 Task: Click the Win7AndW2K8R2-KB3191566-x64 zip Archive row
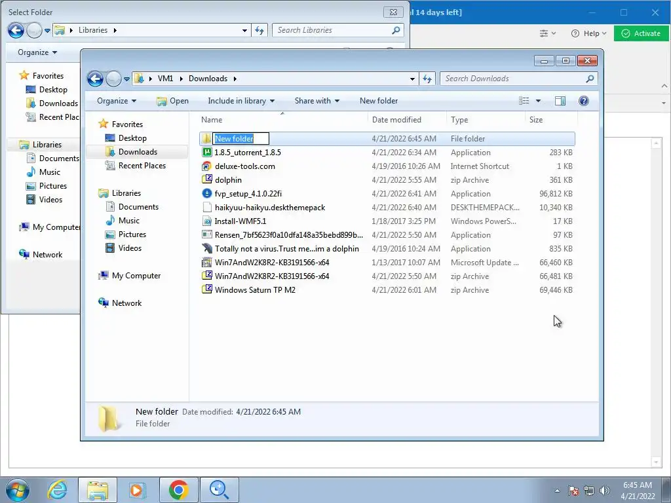point(387,276)
